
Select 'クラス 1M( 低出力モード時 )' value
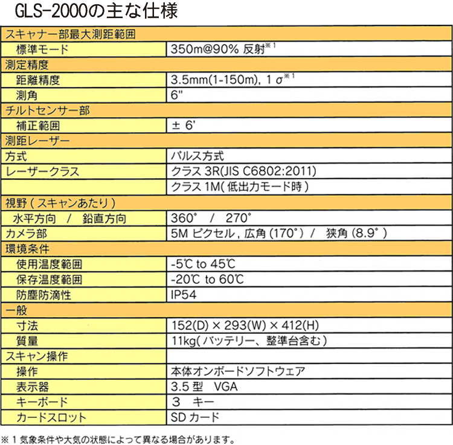click(240, 187)
